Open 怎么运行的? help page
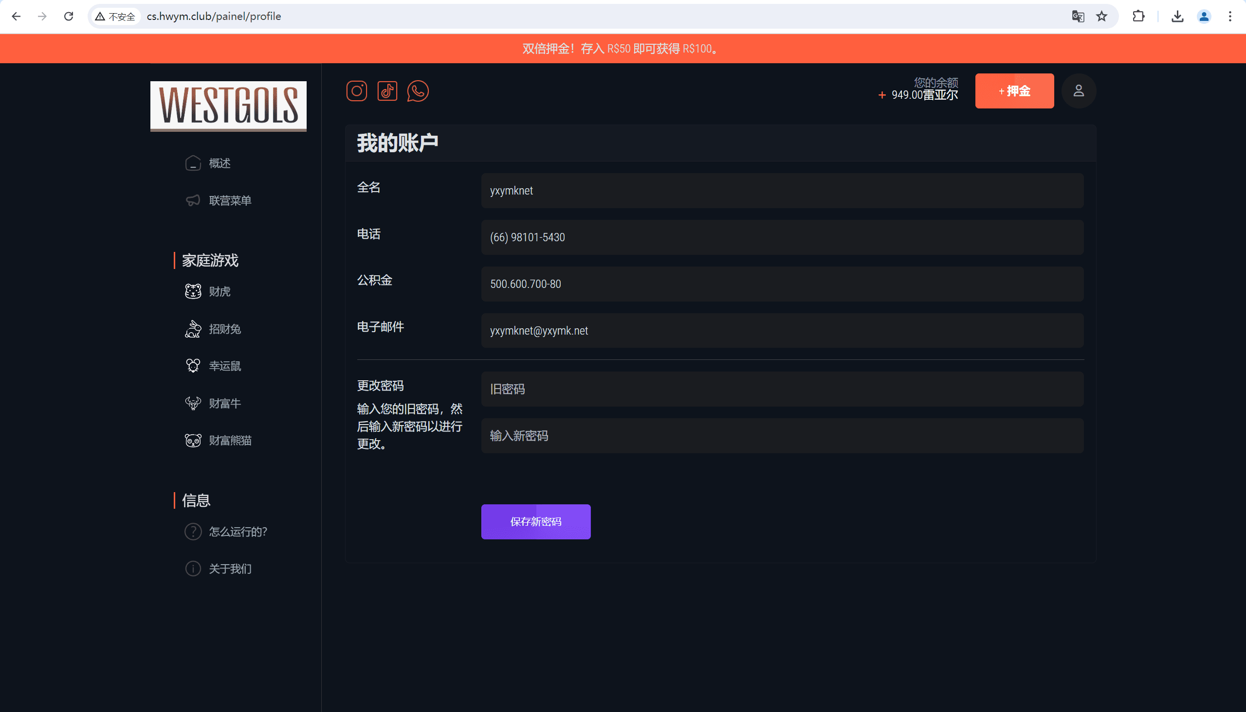1246x712 pixels. coord(238,532)
